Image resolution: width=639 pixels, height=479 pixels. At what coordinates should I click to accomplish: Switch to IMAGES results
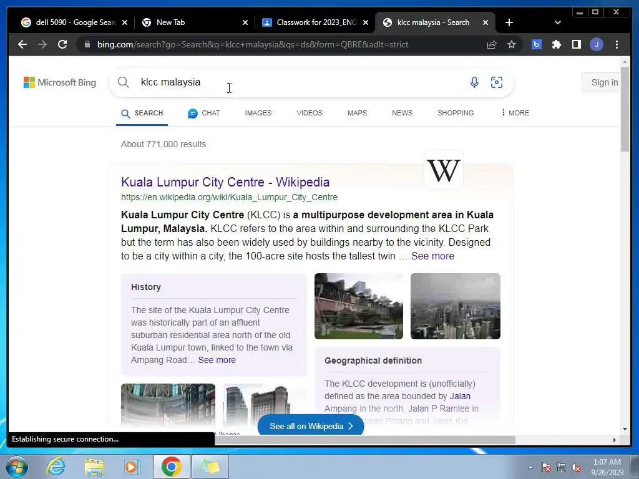click(258, 114)
